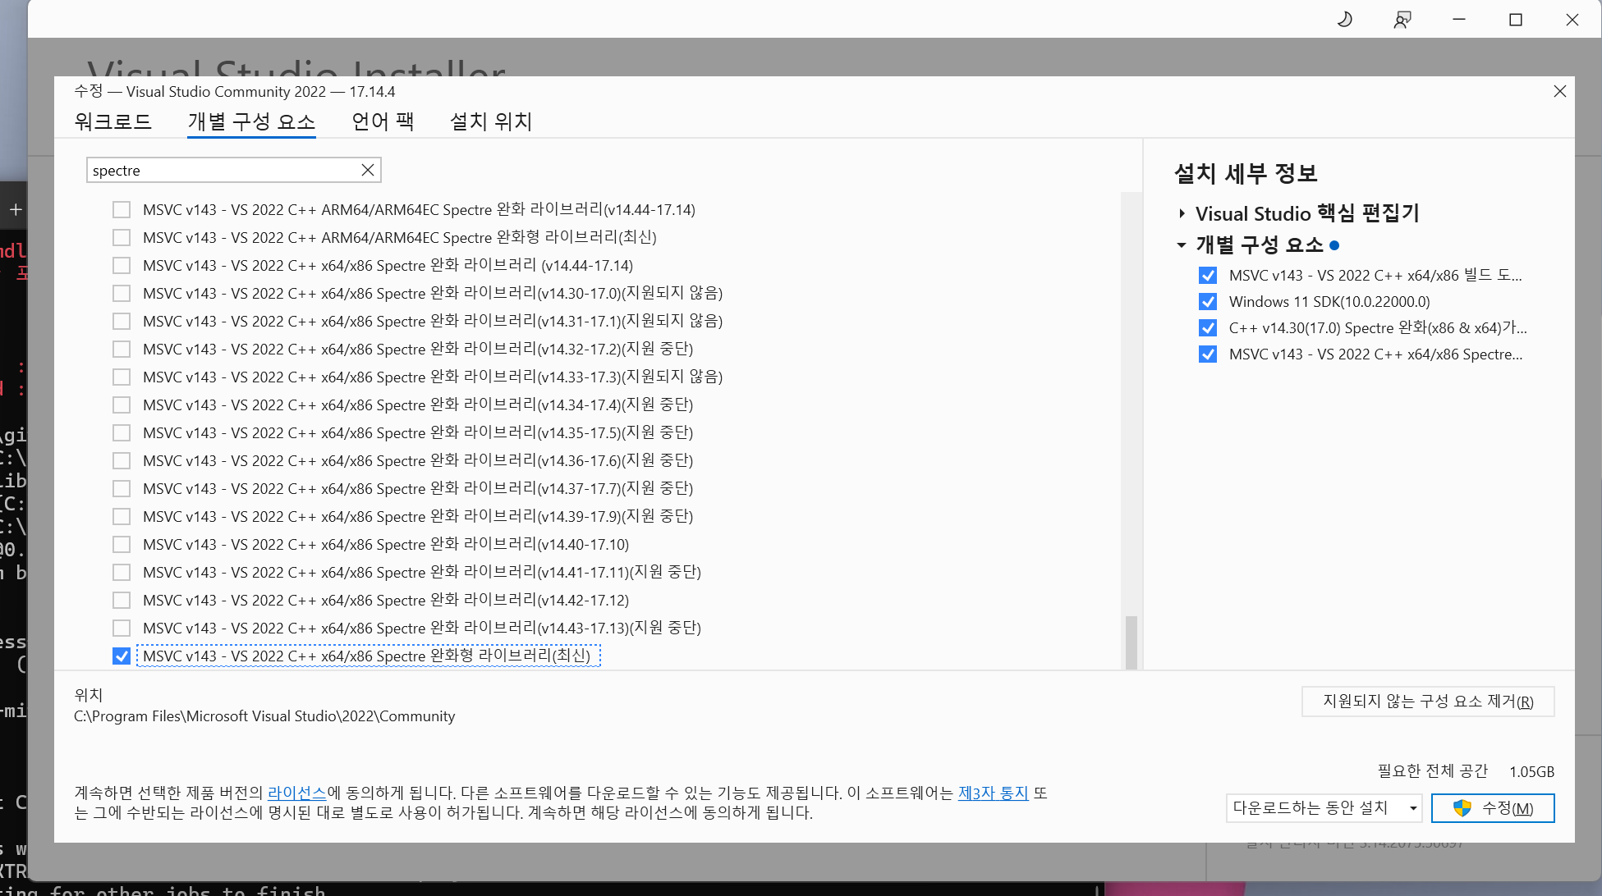Click new tab plus icon in terminal window
The width and height of the screenshot is (1602, 896).
[16, 210]
